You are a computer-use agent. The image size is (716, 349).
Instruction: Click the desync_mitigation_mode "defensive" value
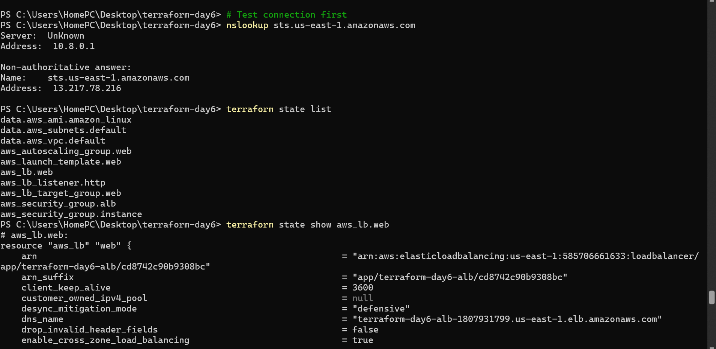381,309
